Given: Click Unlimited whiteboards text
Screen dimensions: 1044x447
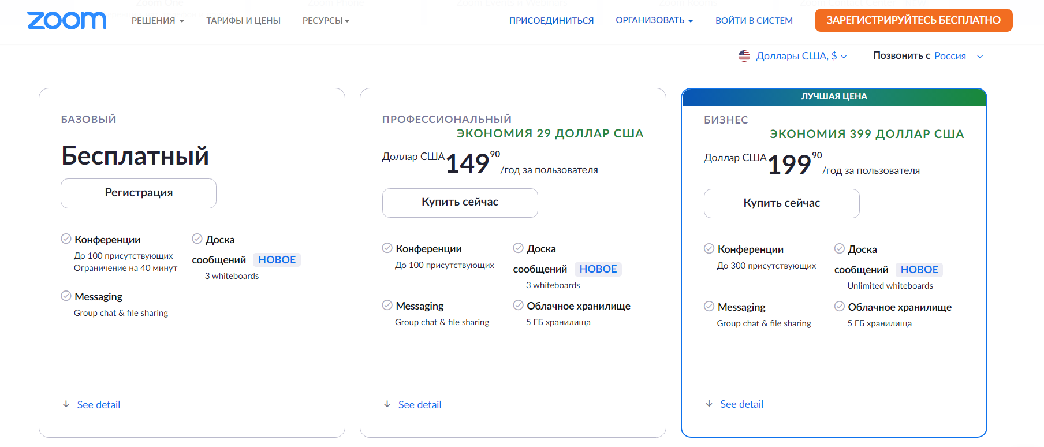Looking at the screenshot, I should 890,286.
